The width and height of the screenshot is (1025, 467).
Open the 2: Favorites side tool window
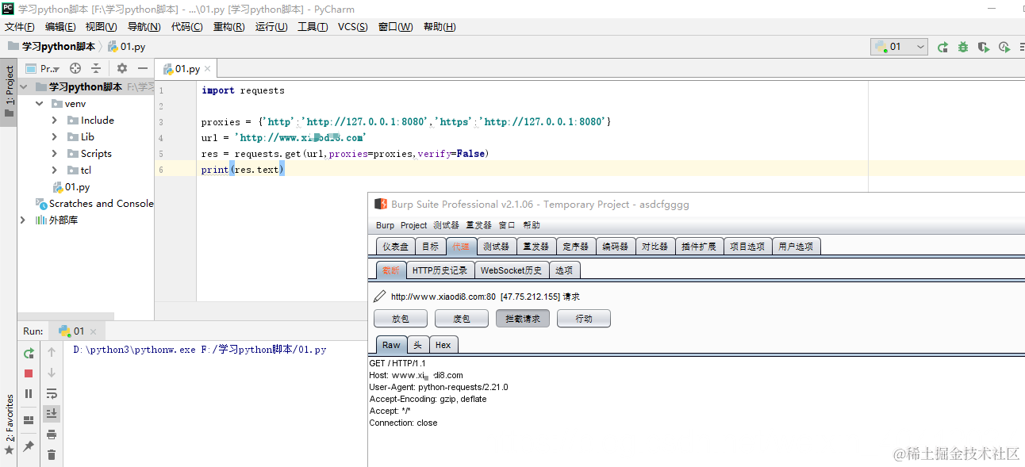[x=9, y=424]
